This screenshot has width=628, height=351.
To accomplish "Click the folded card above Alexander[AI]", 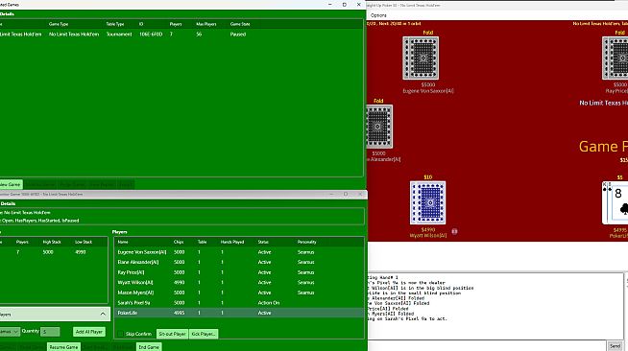I will 379,127.
